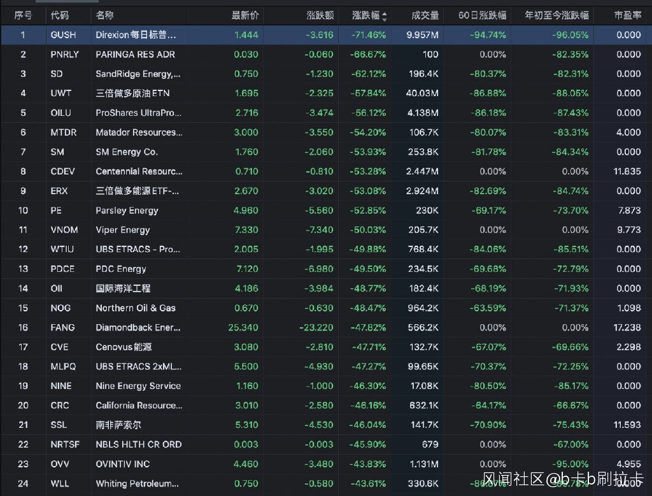Toggle the sort arrows beside 涨跌幅
This screenshot has height=496, width=652.
pyautogui.click(x=385, y=16)
